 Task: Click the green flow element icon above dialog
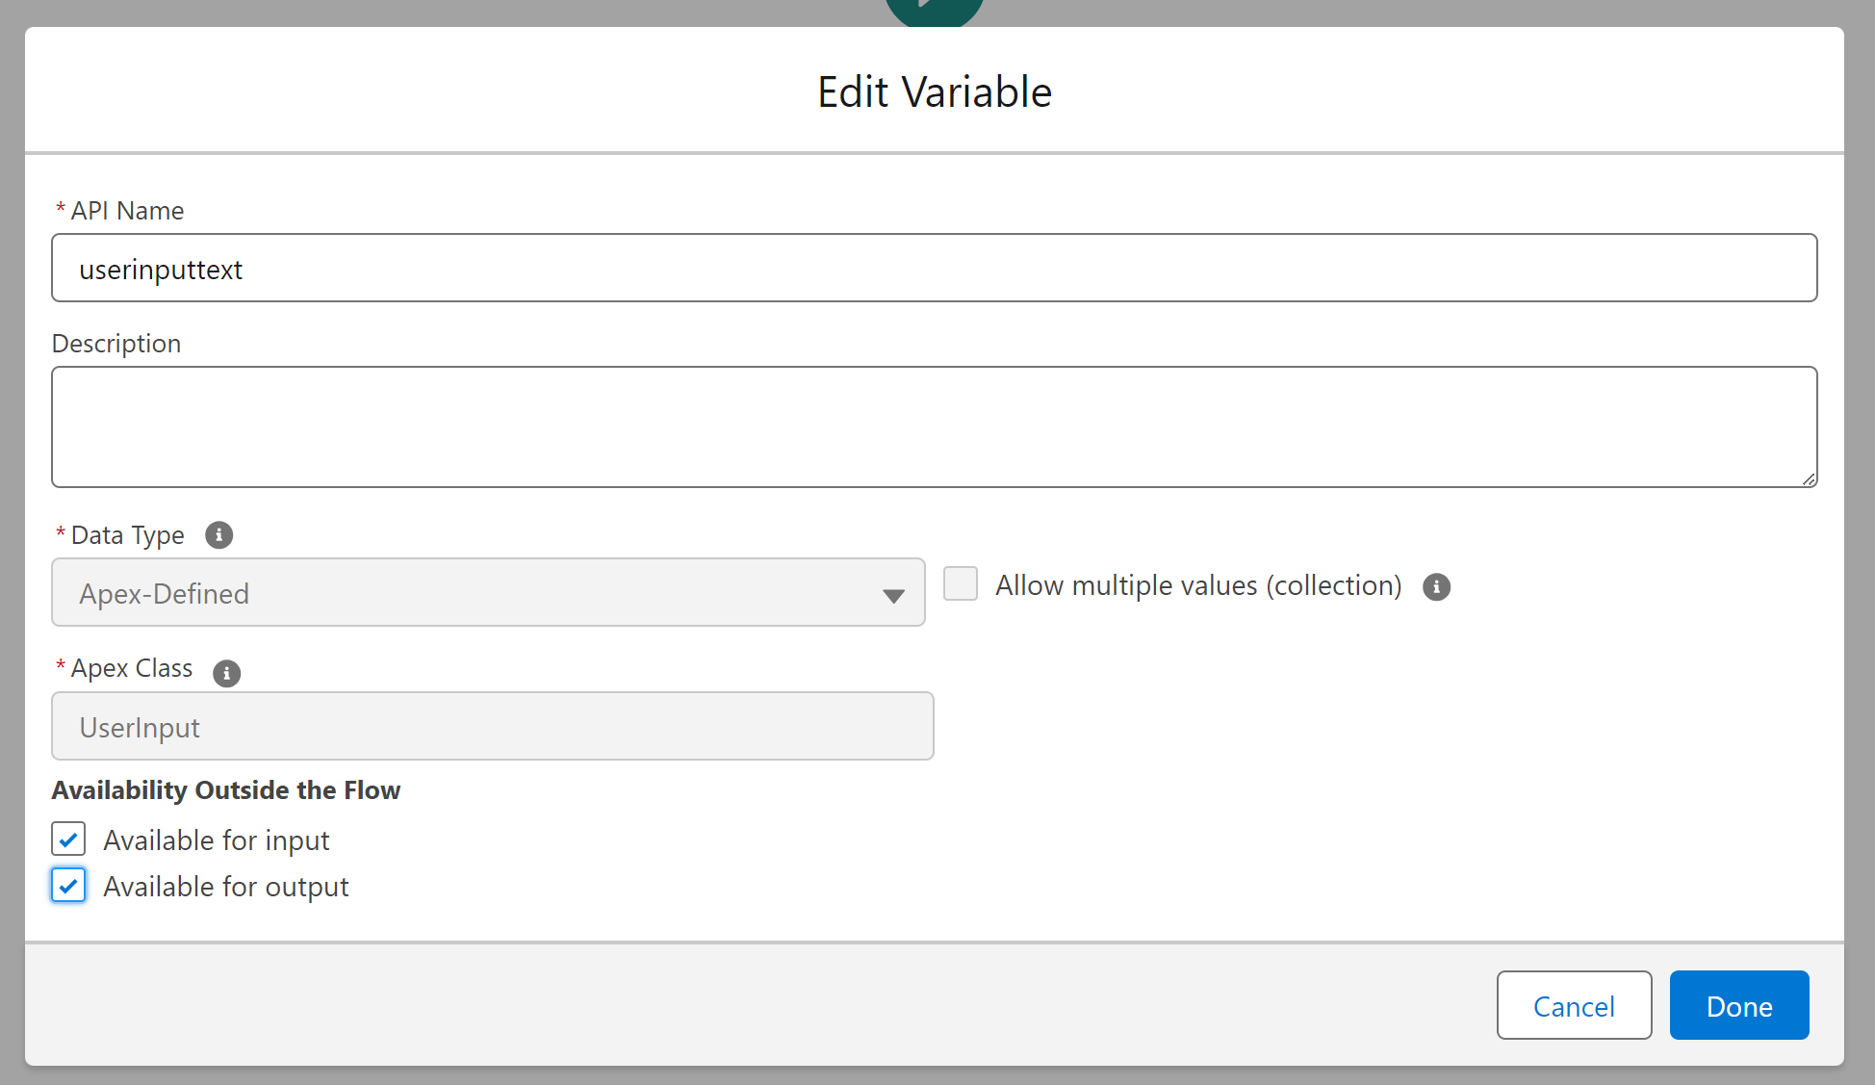(934, 8)
